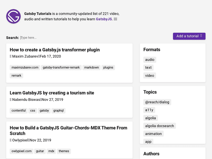Click author name Nabendu Biswas
Image resolution: width=212 pixels, height=159 pixels.
point(26,100)
